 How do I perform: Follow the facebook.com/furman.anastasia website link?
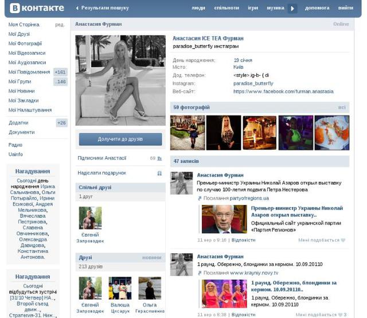point(283,91)
